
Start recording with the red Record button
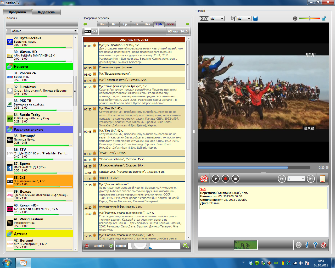[225, 179]
